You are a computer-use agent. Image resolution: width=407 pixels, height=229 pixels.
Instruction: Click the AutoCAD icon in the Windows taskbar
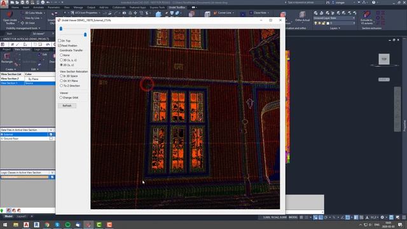pyautogui.click(x=26, y=225)
